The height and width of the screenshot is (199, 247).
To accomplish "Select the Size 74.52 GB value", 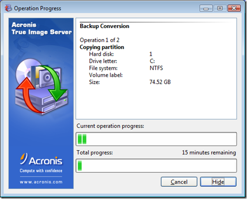I will point(160,82).
